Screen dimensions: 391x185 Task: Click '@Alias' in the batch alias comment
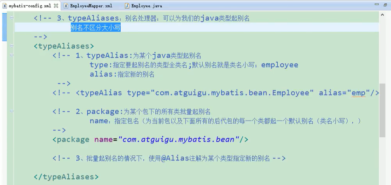[175, 158]
